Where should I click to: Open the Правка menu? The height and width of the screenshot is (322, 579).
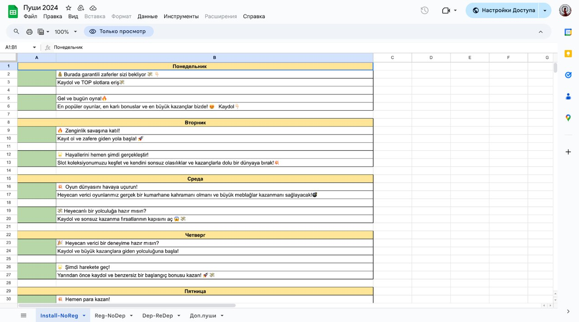(x=53, y=16)
